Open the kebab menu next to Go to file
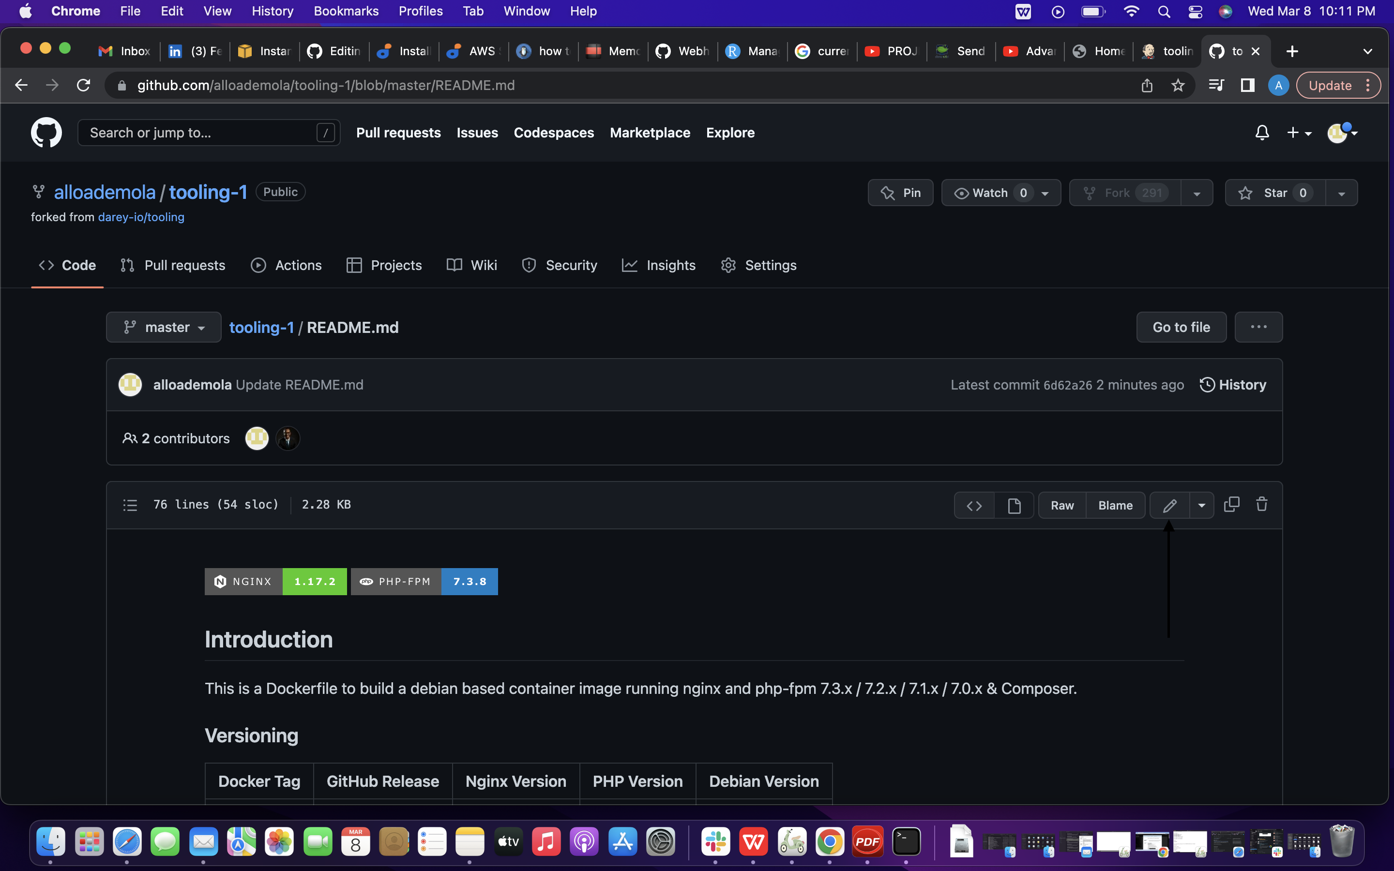The height and width of the screenshot is (871, 1394). (x=1258, y=327)
